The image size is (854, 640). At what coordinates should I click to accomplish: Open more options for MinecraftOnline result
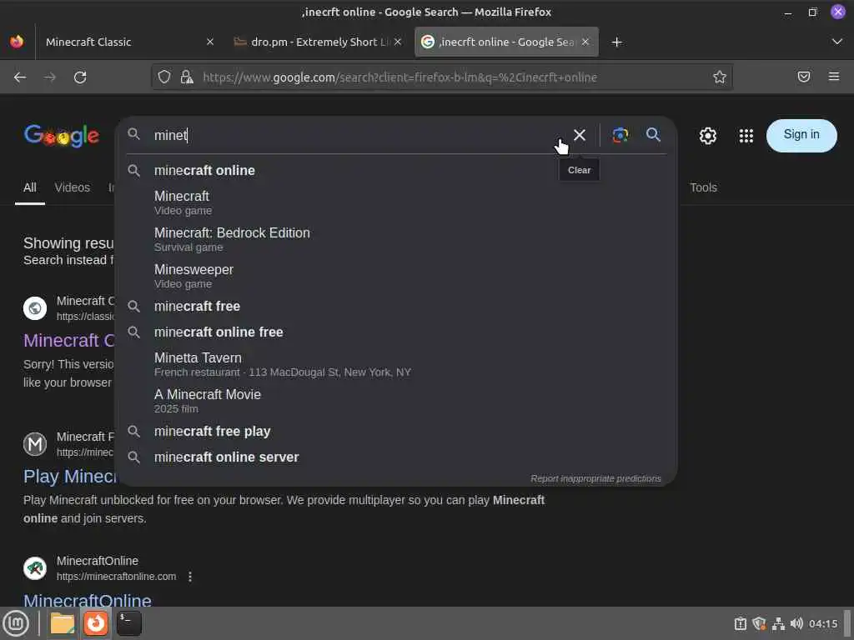pos(189,577)
